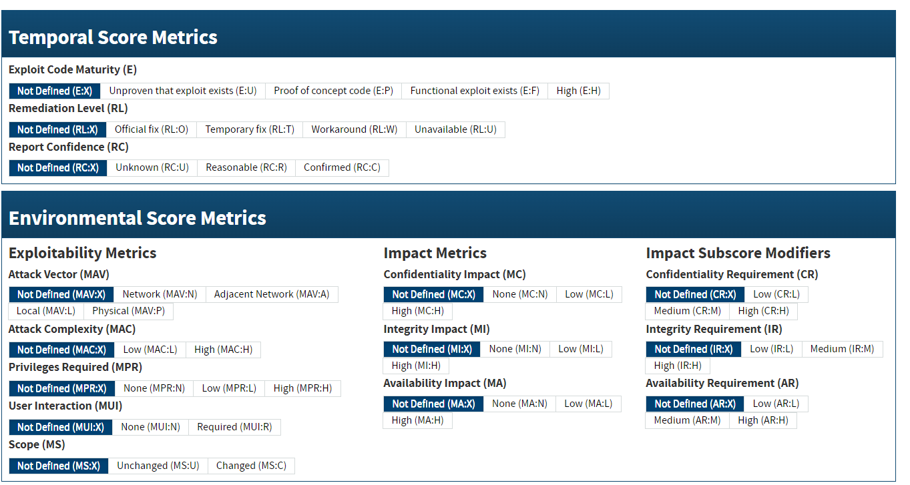Viewport: 910px width, 485px height.
Task: Choose Reasonable (RC:R) report confidence
Action: [x=246, y=167]
